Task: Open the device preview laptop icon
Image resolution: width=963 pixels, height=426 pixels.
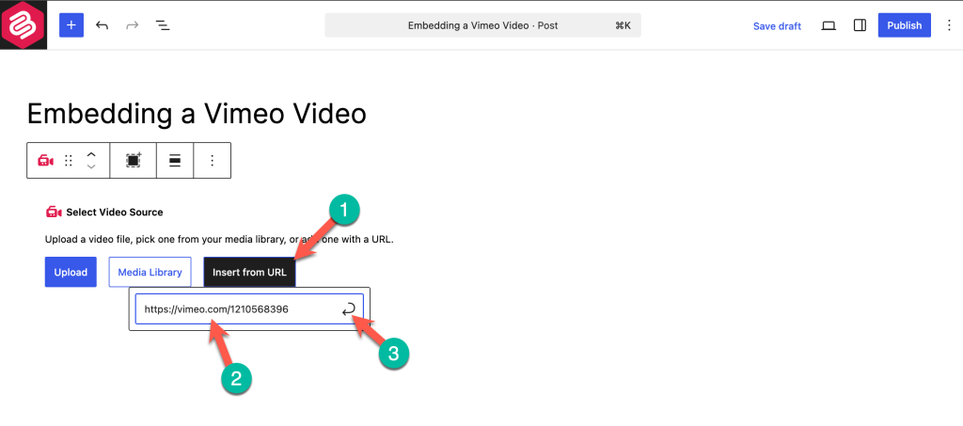Action: [x=829, y=25]
